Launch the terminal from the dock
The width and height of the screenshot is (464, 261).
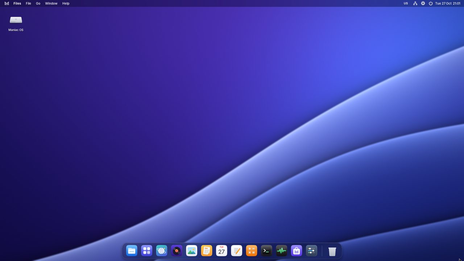(x=266, y=250)
